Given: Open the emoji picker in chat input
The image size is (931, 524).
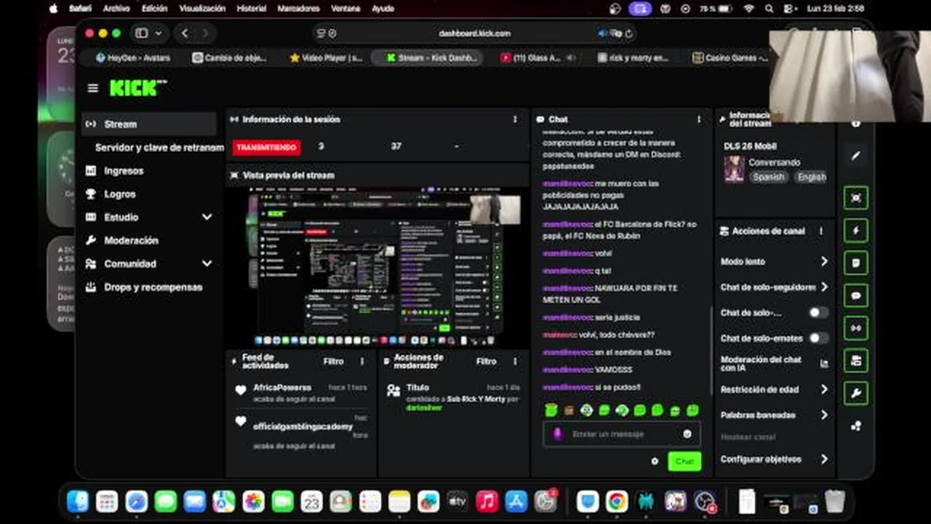Looking at the screenshot, I should pyautogui.click(x=687, y=434).
